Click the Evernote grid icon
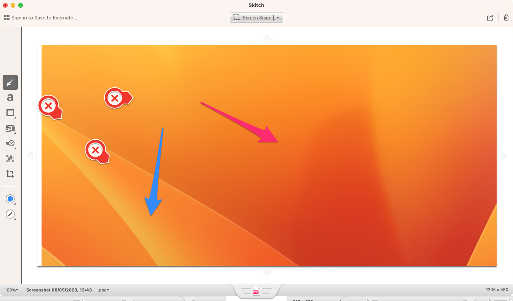 point(7,18)
